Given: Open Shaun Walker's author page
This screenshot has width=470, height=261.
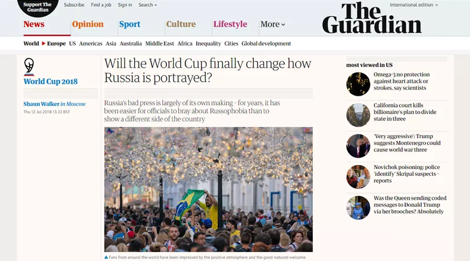Looking at the screenshot, I should 41,104.
